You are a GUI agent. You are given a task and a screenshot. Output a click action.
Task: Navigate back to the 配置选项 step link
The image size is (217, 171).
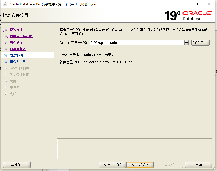coord(17,29)
